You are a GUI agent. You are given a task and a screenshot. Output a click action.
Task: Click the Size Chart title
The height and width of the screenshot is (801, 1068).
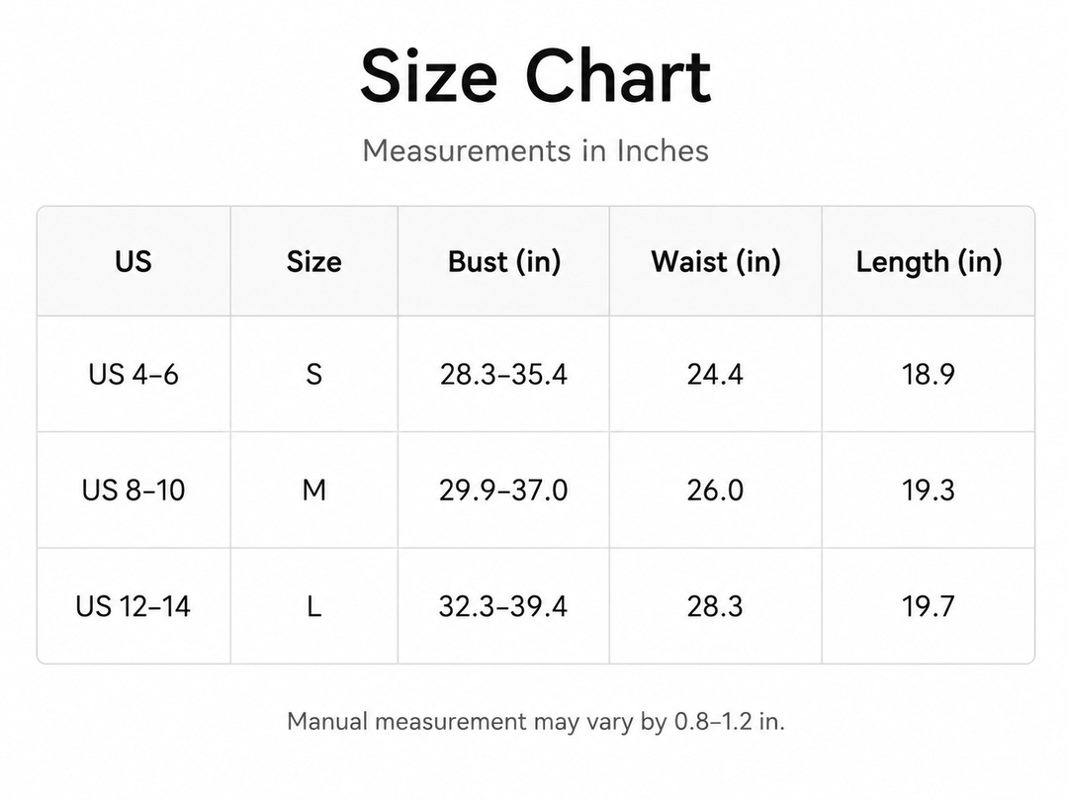(535, 76)
